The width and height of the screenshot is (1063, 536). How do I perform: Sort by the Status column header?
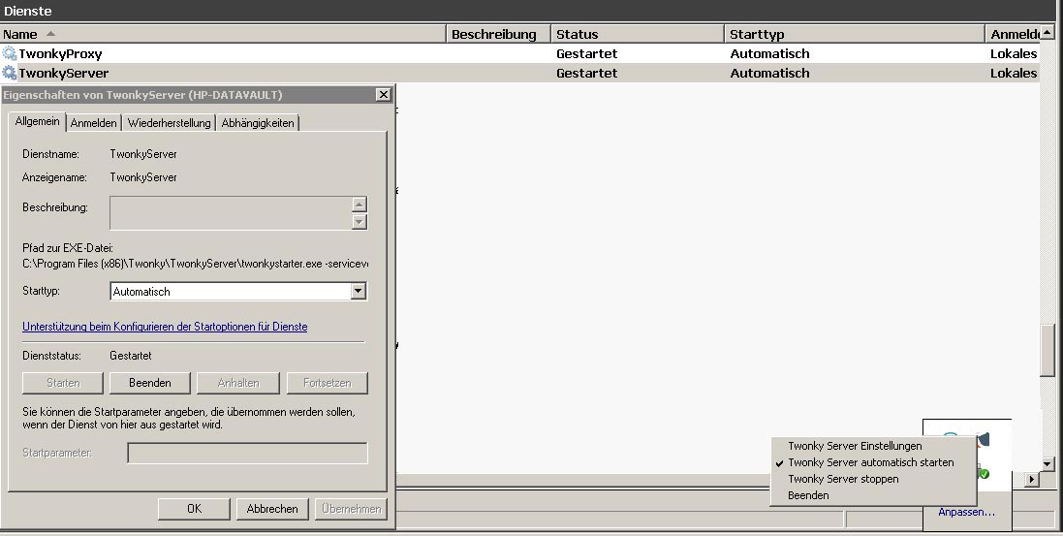(638, 34)
